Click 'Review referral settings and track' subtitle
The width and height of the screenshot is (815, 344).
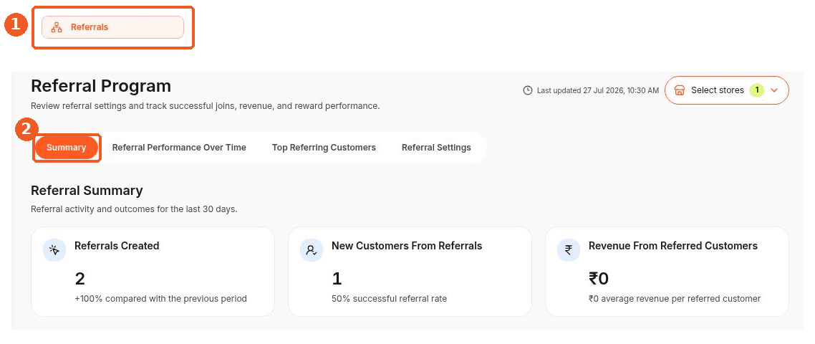(206, 106)
